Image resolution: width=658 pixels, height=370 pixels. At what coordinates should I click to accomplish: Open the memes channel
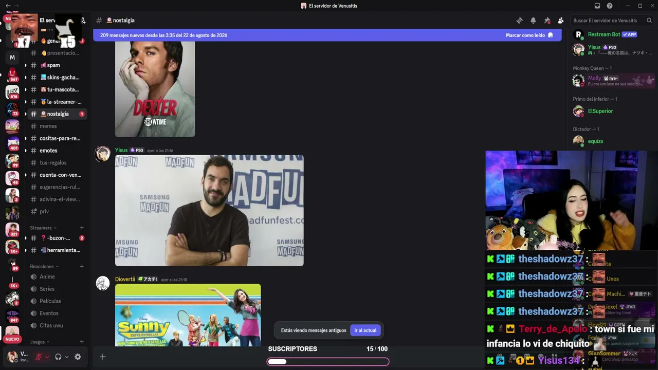[x=57, y=126]
